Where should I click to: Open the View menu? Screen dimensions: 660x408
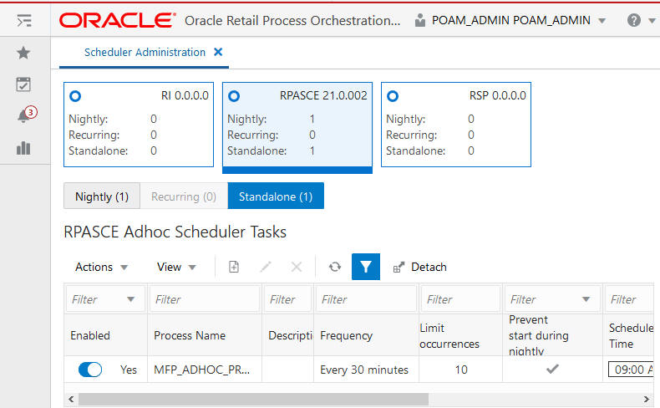click(176, 267)
